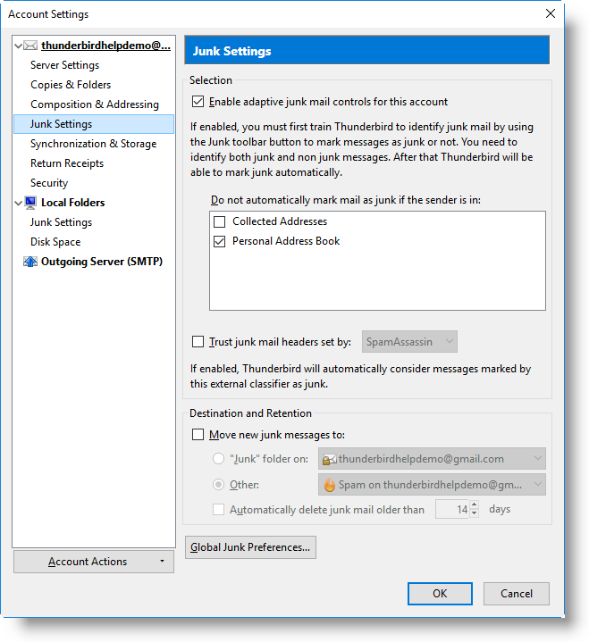Click the Local Folders computer icon
The image size is (589, 642).
30,203
